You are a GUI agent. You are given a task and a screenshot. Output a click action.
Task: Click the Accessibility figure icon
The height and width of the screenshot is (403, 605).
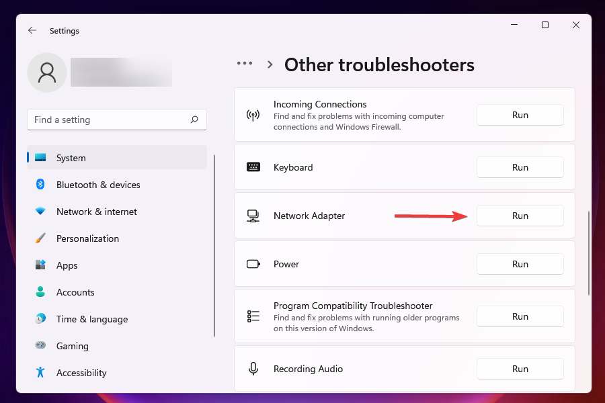point(40,372)
